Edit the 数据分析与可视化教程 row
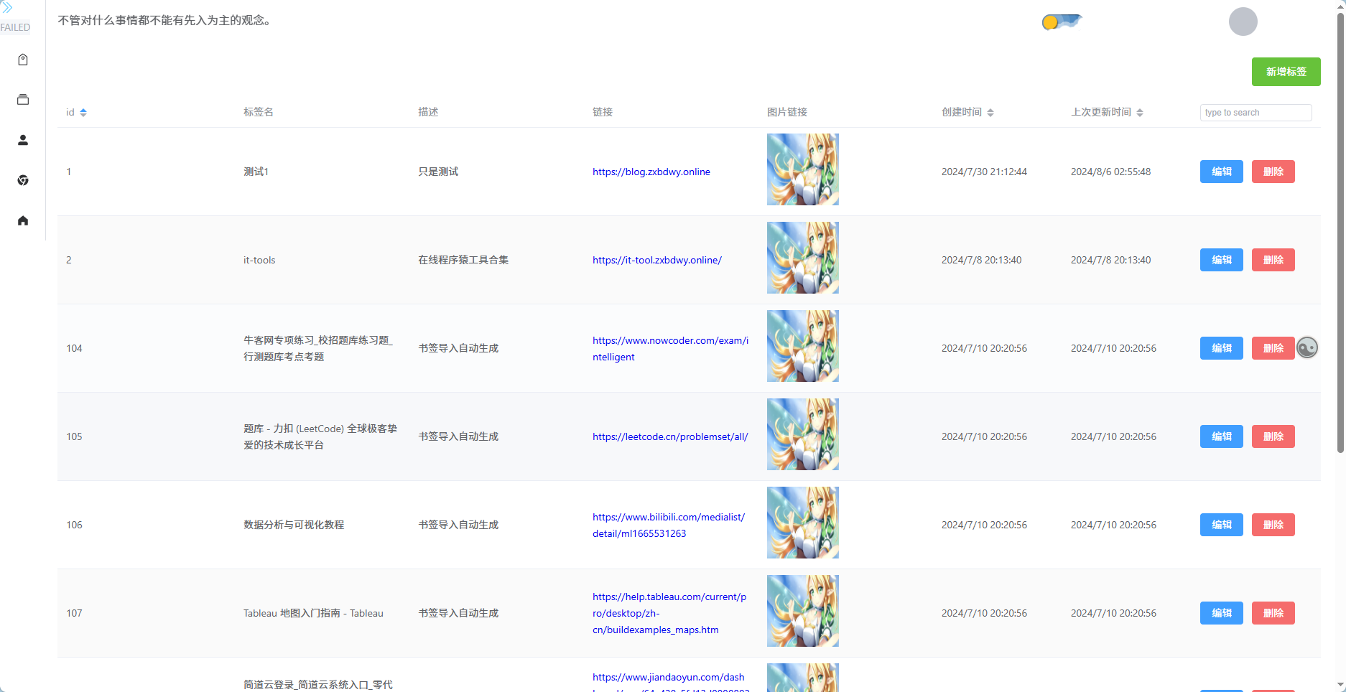This screenshot has width=1346, height=692. 1221,525
